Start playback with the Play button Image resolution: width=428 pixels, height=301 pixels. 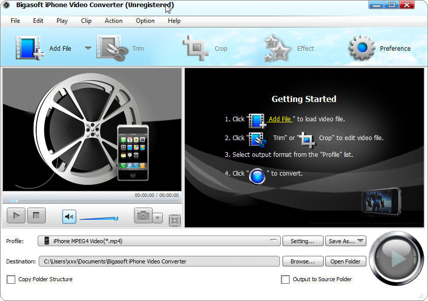[x=16, y=216]
